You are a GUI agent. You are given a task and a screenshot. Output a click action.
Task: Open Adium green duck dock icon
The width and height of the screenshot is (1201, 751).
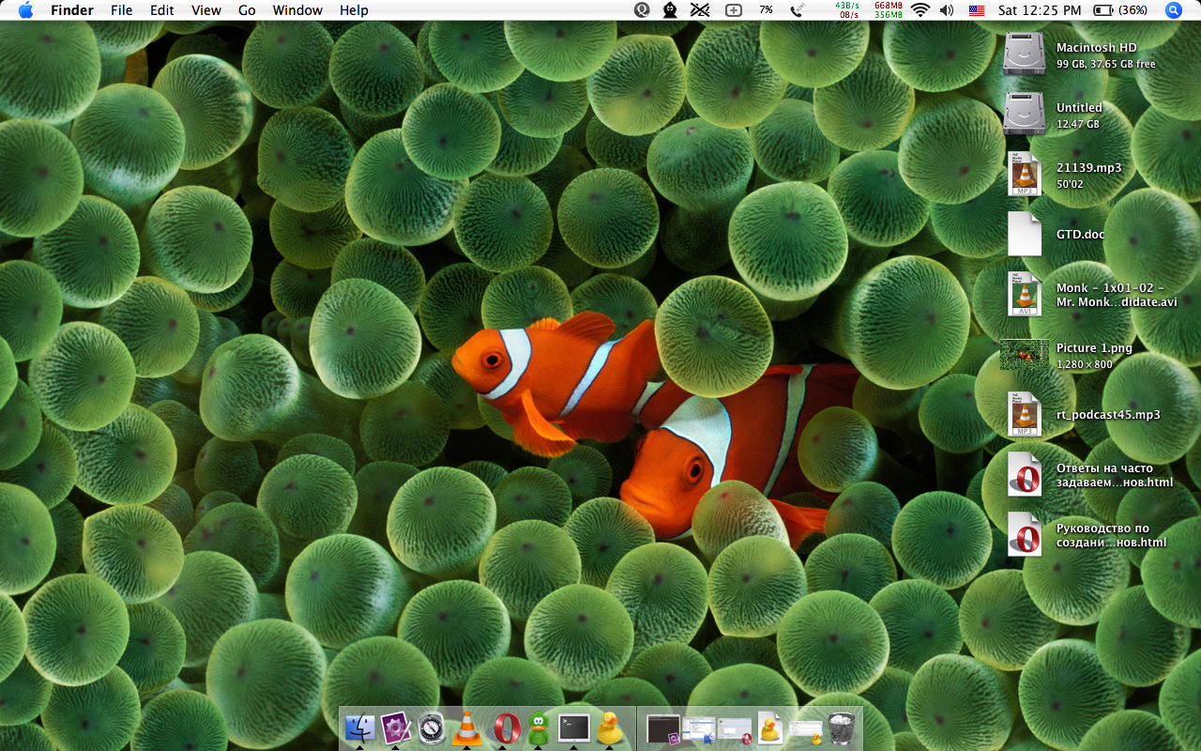pyautogui.click(x=538, y=728)
